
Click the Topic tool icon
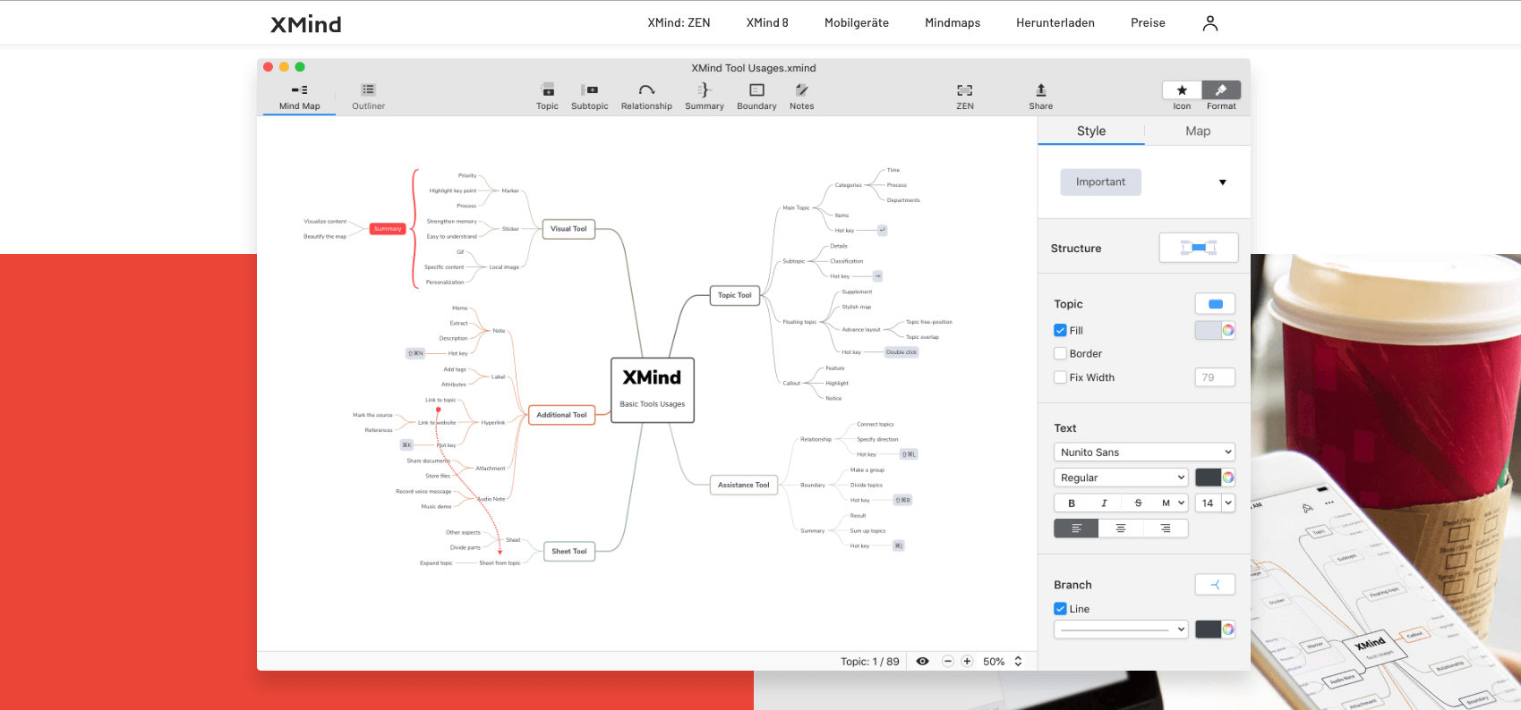click(x=547, y=90)
